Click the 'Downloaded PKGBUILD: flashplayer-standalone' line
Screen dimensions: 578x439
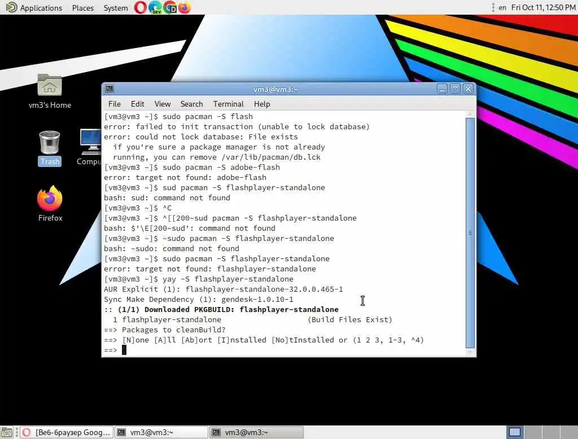click(x=221, y=309)
